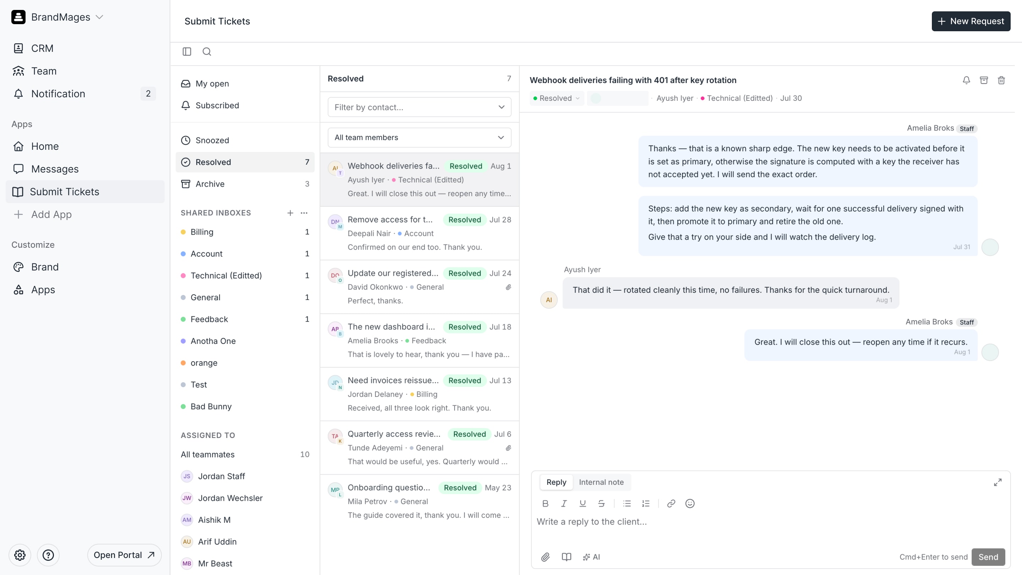1022x575 pixels.
Task: Click Send button
Action: point(988,557)
